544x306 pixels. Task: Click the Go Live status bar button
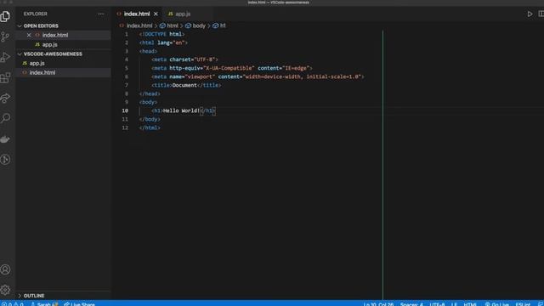496,304
